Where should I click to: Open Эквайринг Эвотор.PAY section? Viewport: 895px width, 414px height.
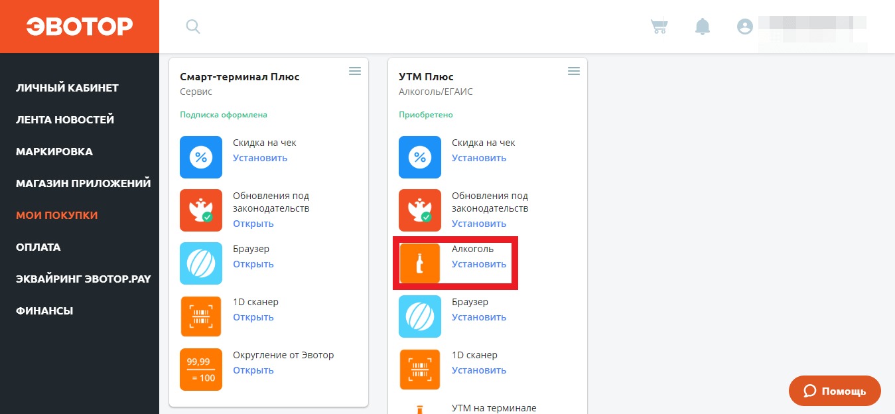[84, 279]
